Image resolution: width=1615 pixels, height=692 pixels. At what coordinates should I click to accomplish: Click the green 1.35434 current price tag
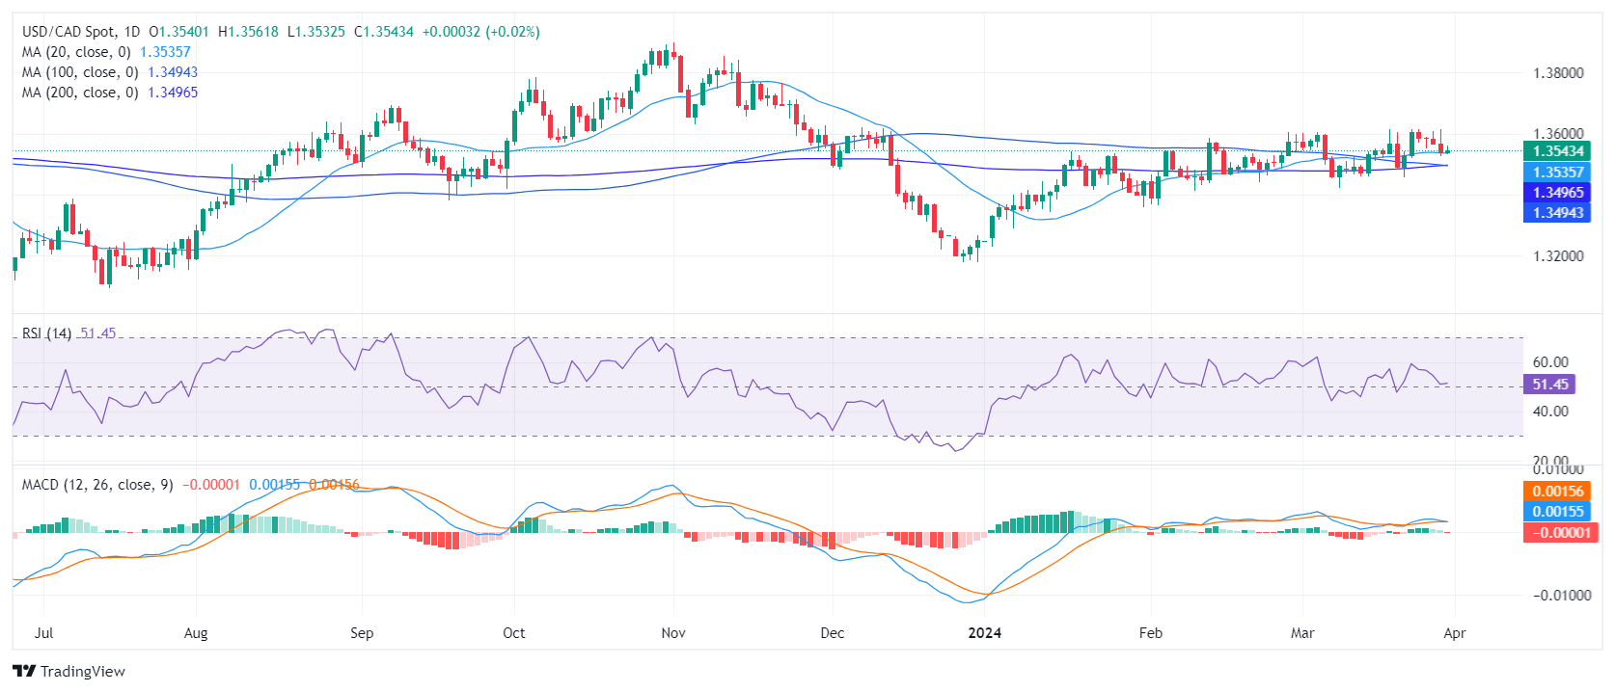pyautogui.click(x=1557, y=151)
